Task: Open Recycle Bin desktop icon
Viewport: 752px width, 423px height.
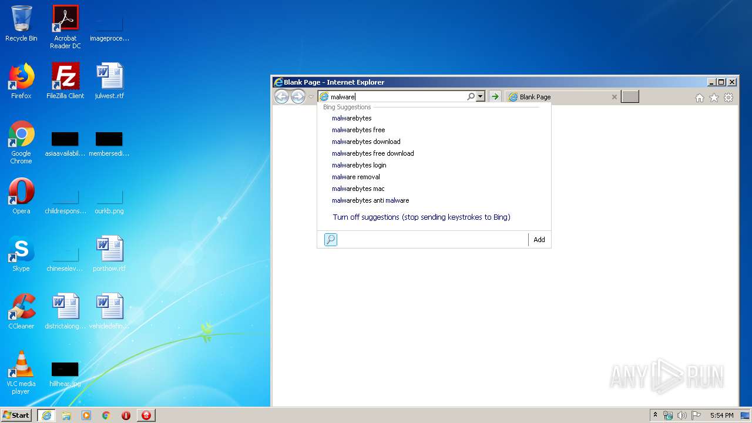Action: [x=21, y=24]
